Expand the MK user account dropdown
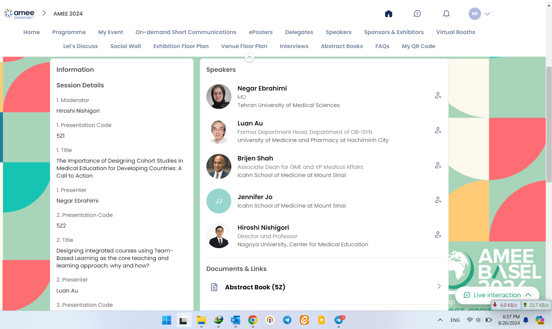 coord(487,14)
